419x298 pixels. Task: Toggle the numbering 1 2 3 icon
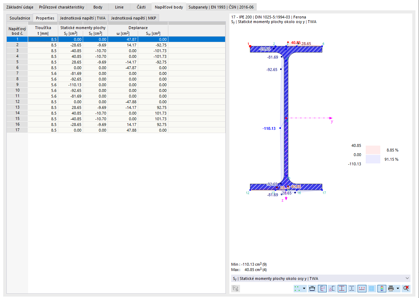tap(361, 288)
